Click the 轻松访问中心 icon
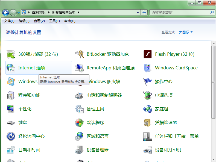Screen dimensions: 216x162 11,136
